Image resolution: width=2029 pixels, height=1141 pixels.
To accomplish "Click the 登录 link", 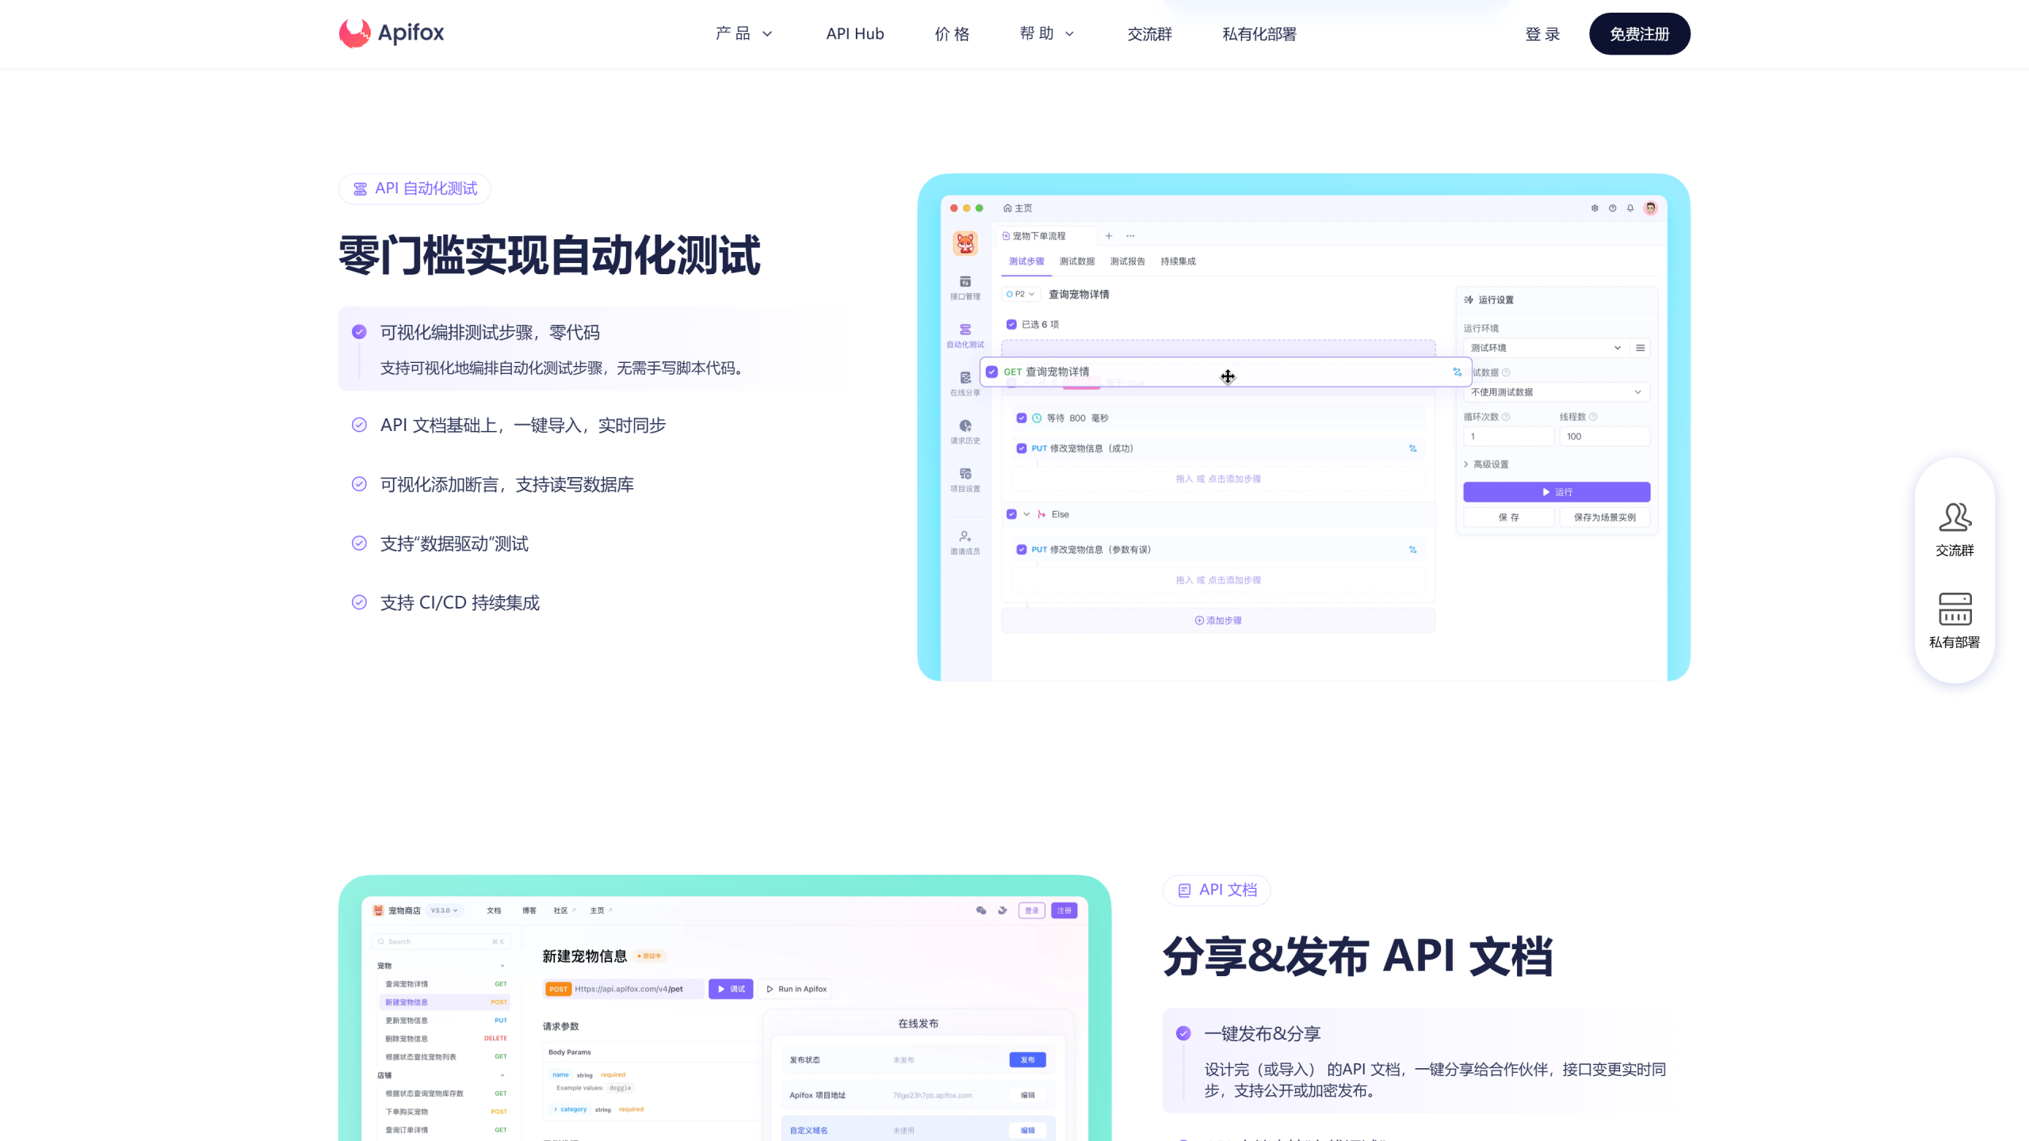I will [1542, 33].
